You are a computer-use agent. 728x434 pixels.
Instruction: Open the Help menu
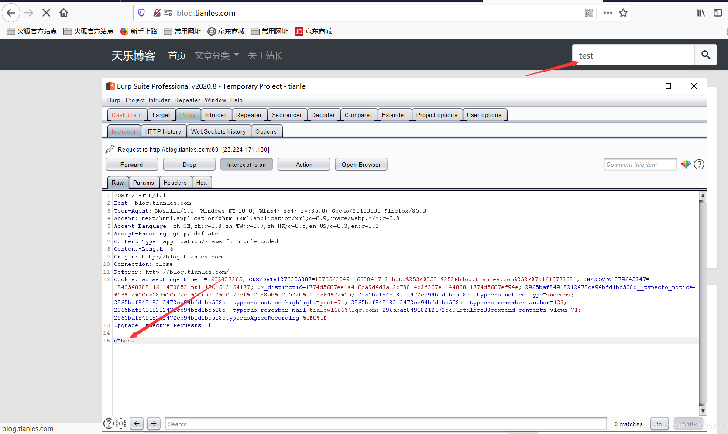(237, 100)
